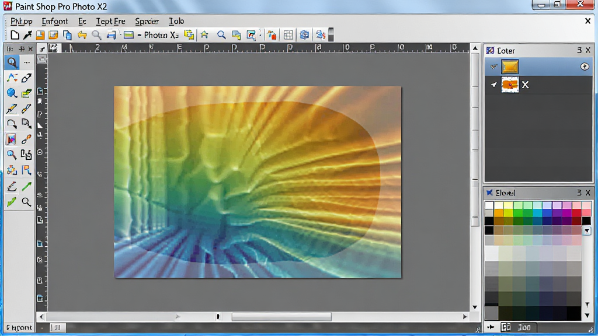Click swatch scroll-down arrow at palette bottom
This screenshot has height=336, width=598.
tap(587, 316)
